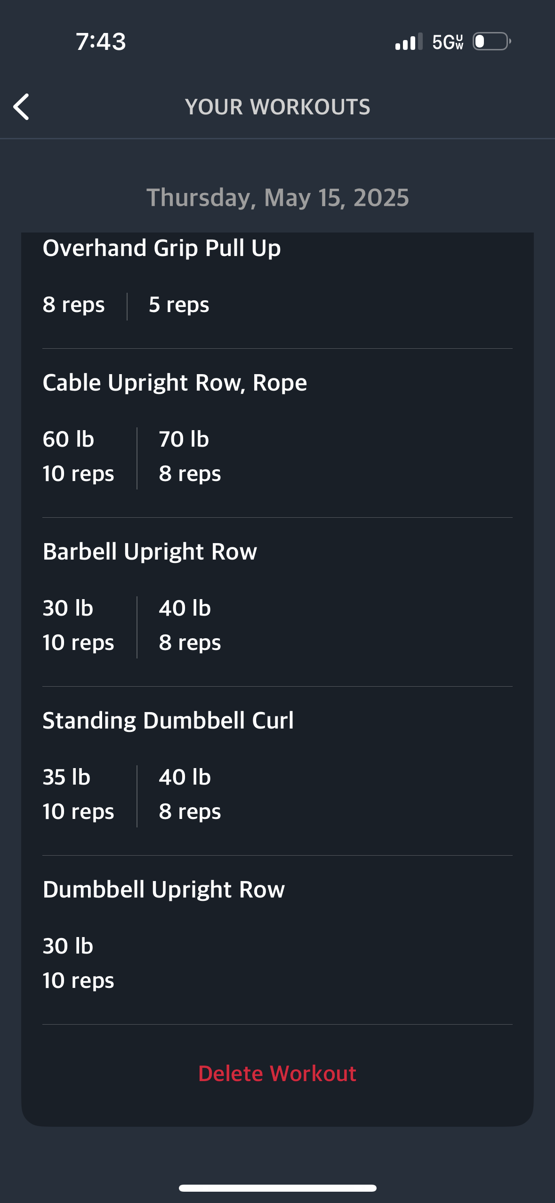Open the Dumbbell Upright Row exercise
The image size is (555, 1203).
coord(164,890)
